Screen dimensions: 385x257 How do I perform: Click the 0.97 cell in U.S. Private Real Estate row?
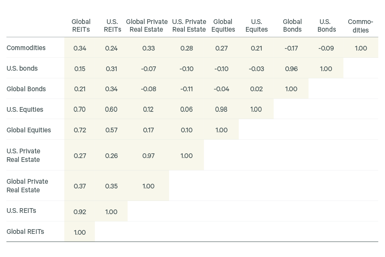[148, 156]
